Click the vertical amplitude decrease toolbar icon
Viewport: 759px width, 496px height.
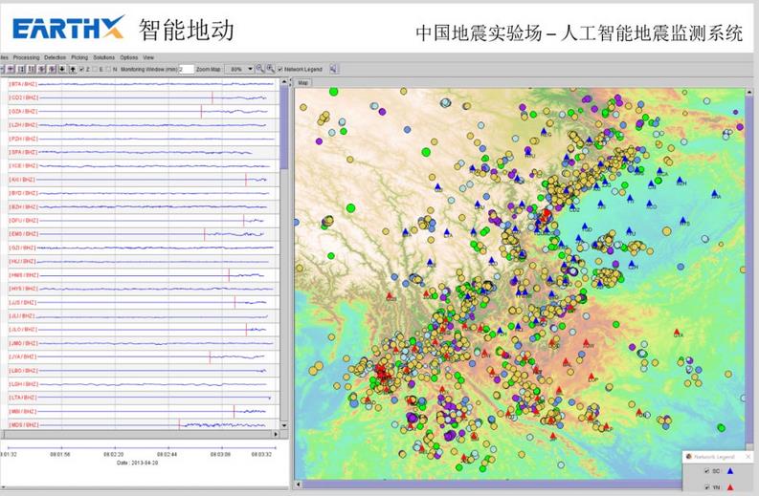(x=52, y=69)
